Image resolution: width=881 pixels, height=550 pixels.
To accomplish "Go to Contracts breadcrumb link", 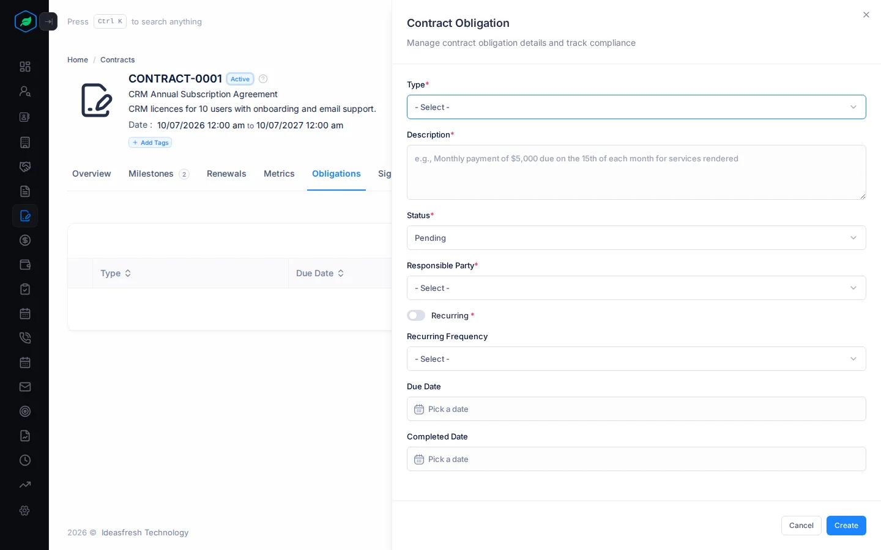I will [x=117, y=60].
